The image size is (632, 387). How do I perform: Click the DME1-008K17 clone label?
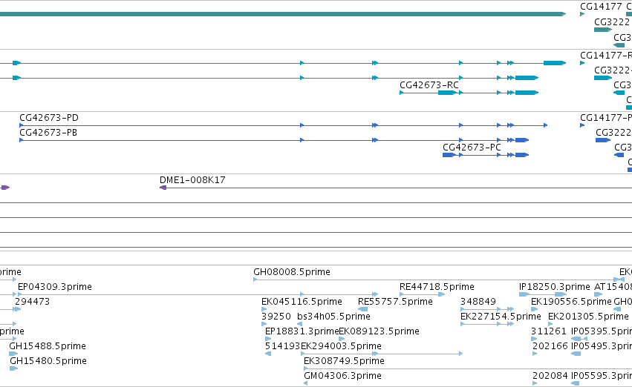[x=192, y=180]
